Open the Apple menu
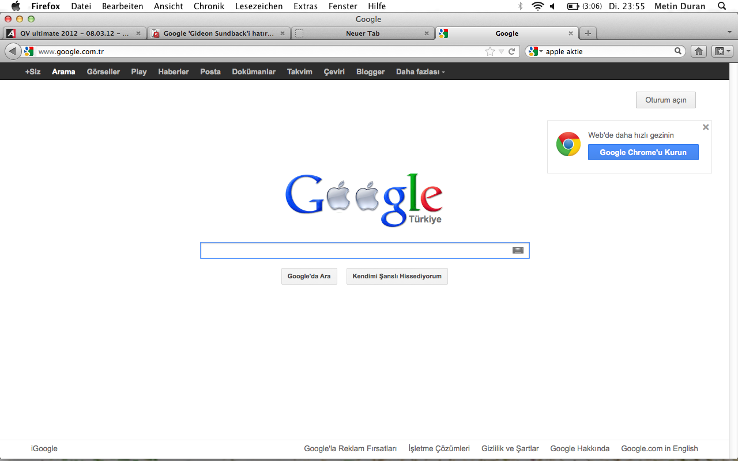Screen dimensions: 738x461 point(16,6)
